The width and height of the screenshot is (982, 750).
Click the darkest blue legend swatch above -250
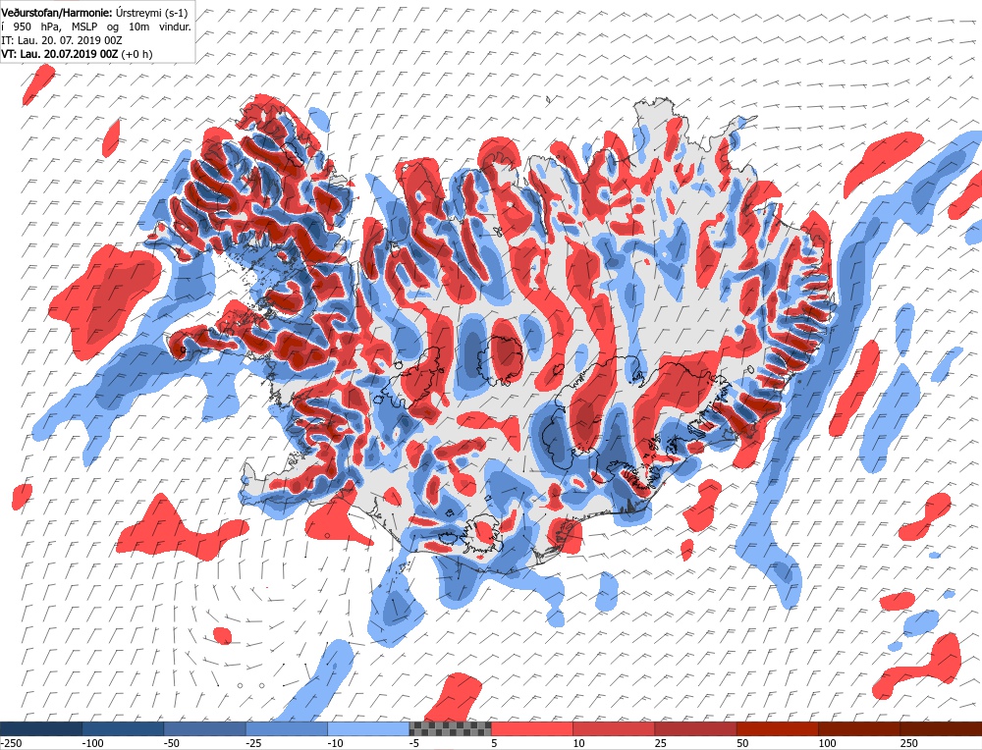pyautogui.click(x=41, y=728)
